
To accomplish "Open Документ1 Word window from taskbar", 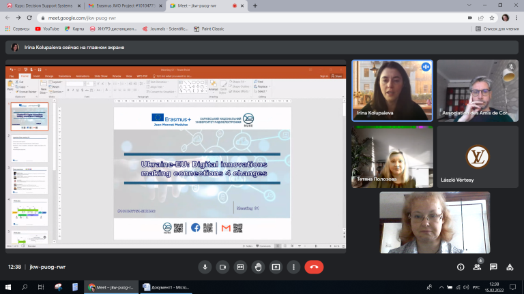I will [x=166, y=287].
